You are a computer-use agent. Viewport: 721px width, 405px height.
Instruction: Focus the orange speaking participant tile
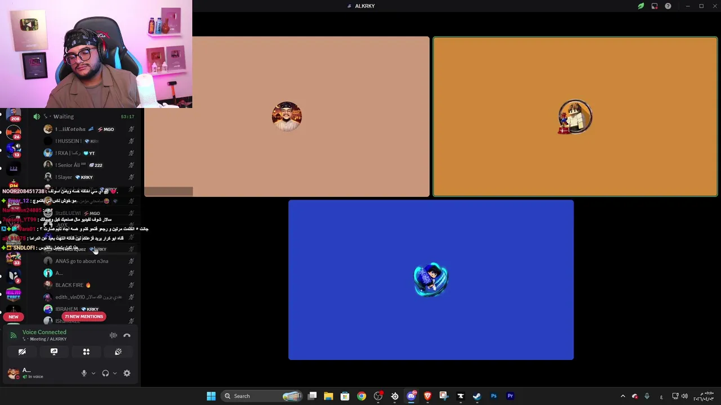[x=575, y=116]
